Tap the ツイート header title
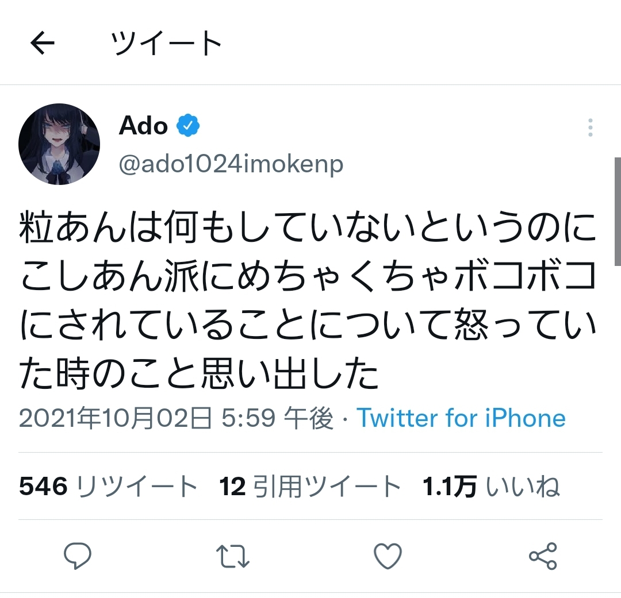This screenshot has height=598, width=621. point(166,43)
